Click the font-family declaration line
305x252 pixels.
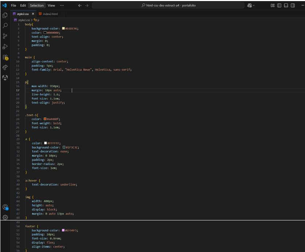point(81,70)
